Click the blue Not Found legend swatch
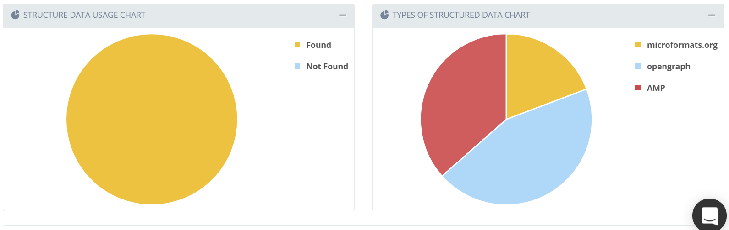This screenshot has width=729, height=230. (x=297, y=66)
